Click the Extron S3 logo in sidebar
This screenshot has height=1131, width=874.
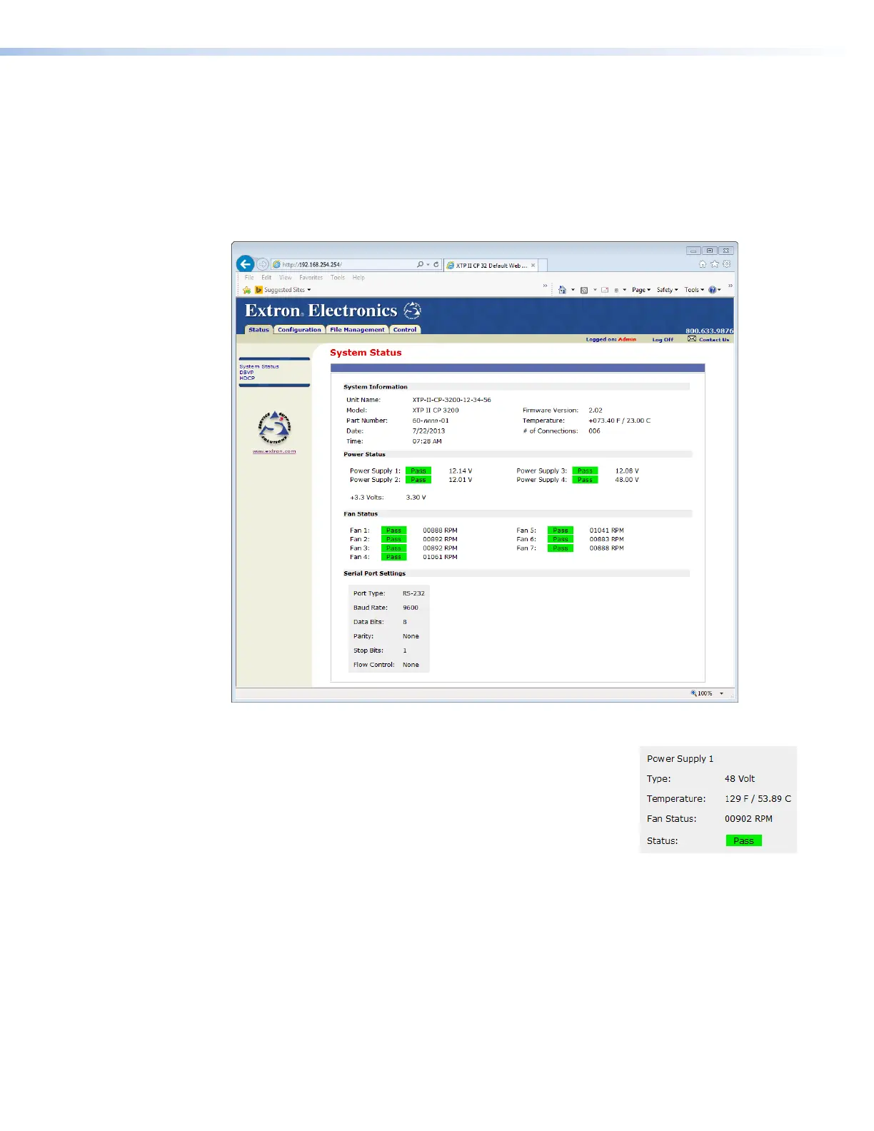tap(274, 428)
